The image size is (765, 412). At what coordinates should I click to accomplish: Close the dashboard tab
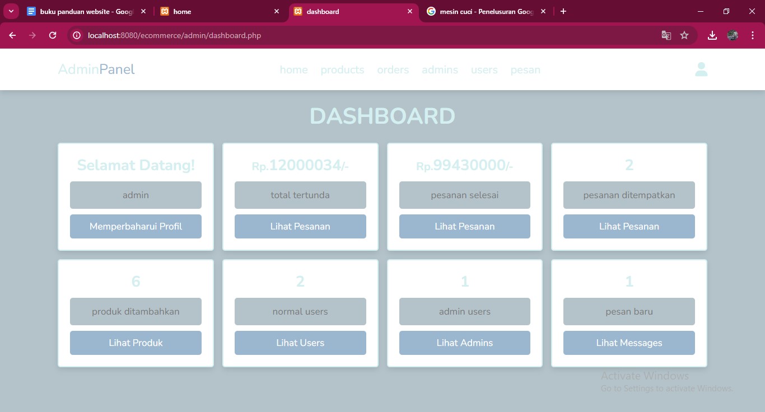(x=410, y=11)
